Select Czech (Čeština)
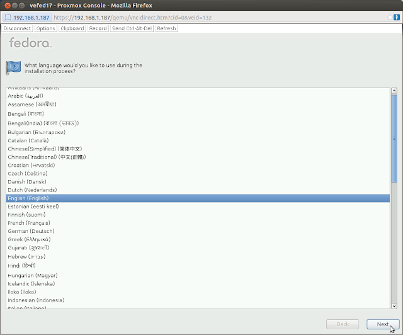The image size is (403, 335). (198, 173)
